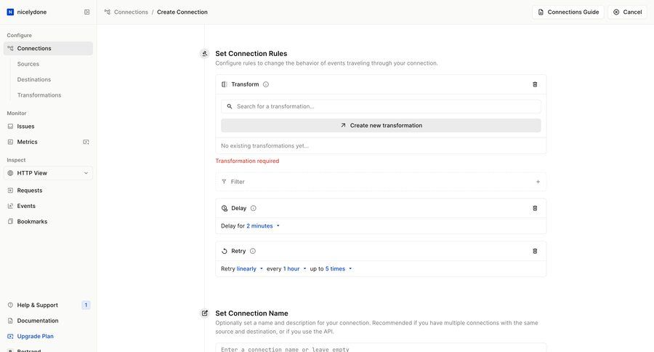
Task: Remove the Delay rule using trash icon
Action: click(x=535, y=208)
